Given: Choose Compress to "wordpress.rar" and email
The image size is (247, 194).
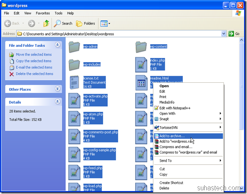Looking at the screenshot, I should coord(188,152).
